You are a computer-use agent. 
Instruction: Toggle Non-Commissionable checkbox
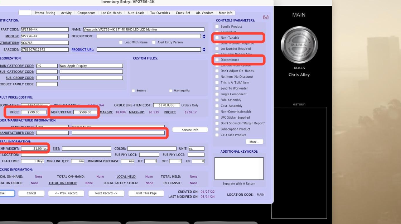[217, 111]
